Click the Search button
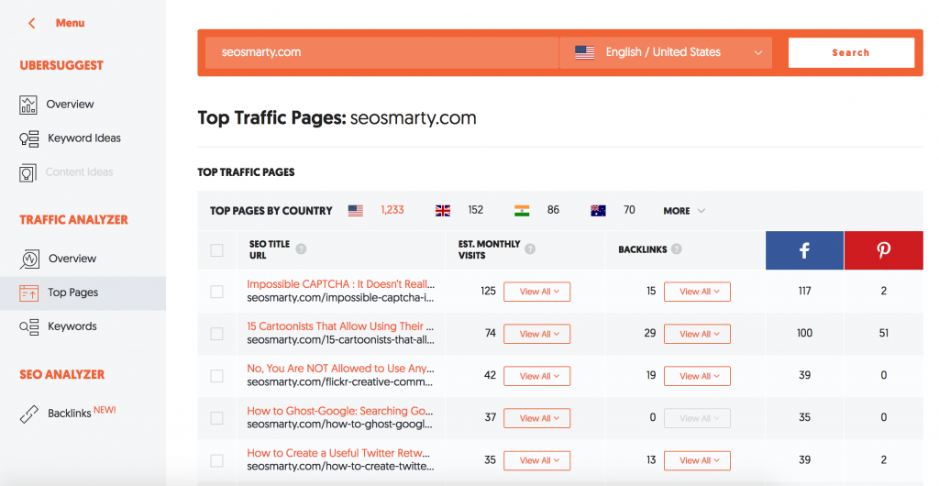Screen dimensions: 939x486 (851, 52)
